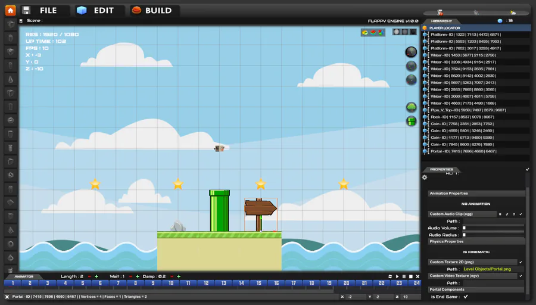Click the Z position input field
536x305 pixels.
[x=410, y=297]
